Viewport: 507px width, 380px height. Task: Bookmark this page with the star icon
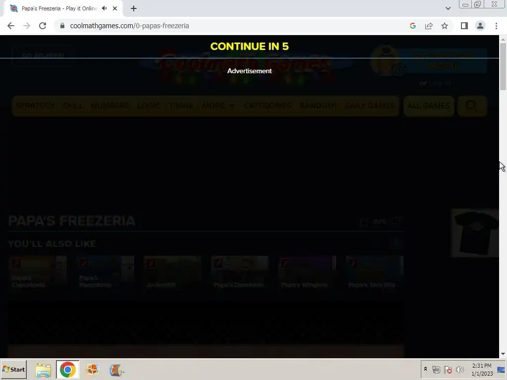(x=445, y=26)
